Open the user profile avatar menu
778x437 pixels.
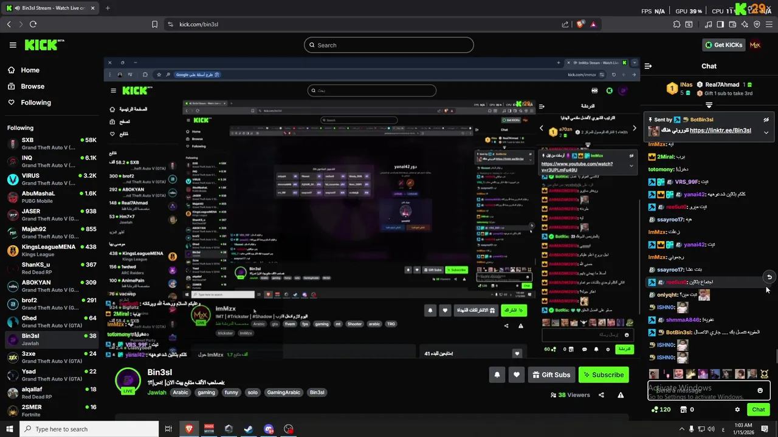pyautogui.click(x=755, y=45)
